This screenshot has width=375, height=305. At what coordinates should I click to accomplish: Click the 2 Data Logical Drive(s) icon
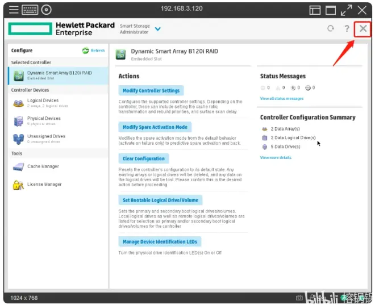(x=265, y=138)
